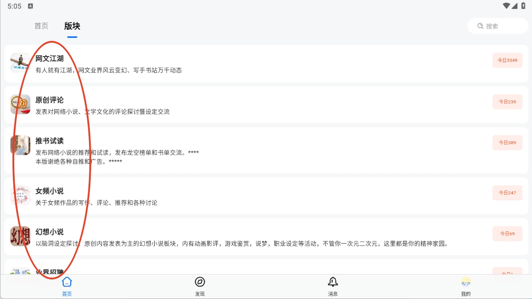532x299 pixels.
Task: Open the 首页 home icon in bottom bar
Action: click(x=67, y=282)
